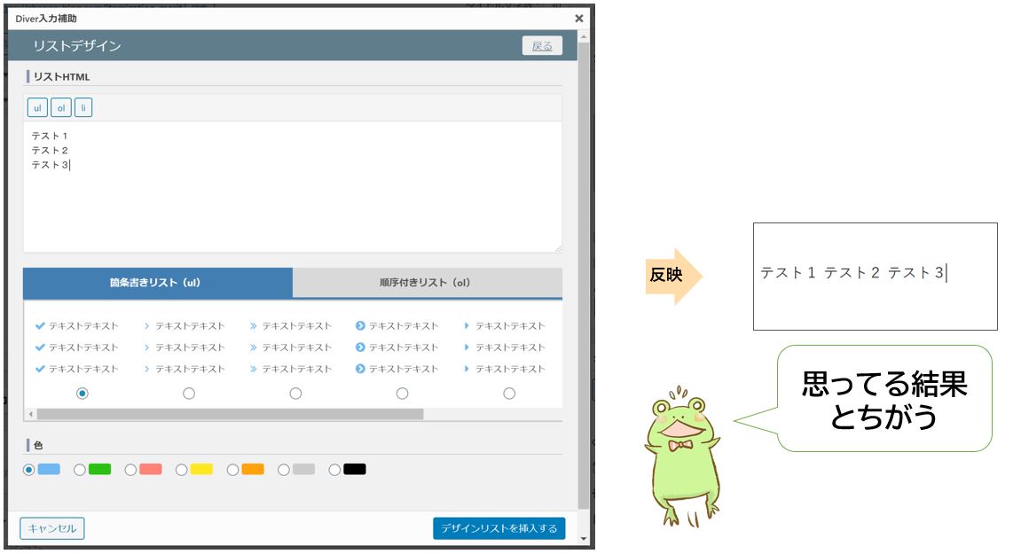Screen dimensions: 1021x554
Task: Click the horizontal scrollbar under list styles
Action: 231,414
